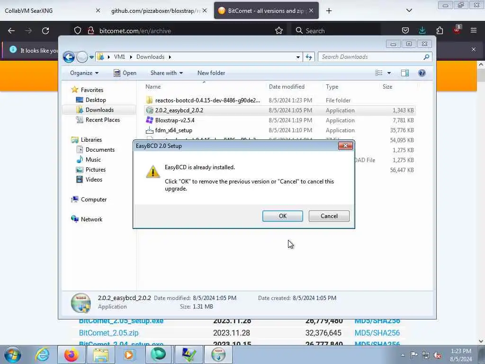Sort by Date modified column

coord(294,87)
